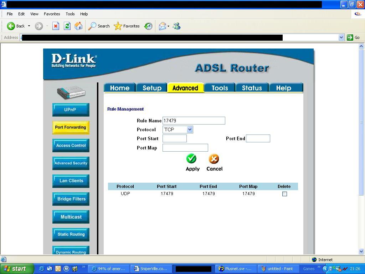Open Mail button dropdown arrow
Screen dimensions: 365x274
[x=168, y=26]
